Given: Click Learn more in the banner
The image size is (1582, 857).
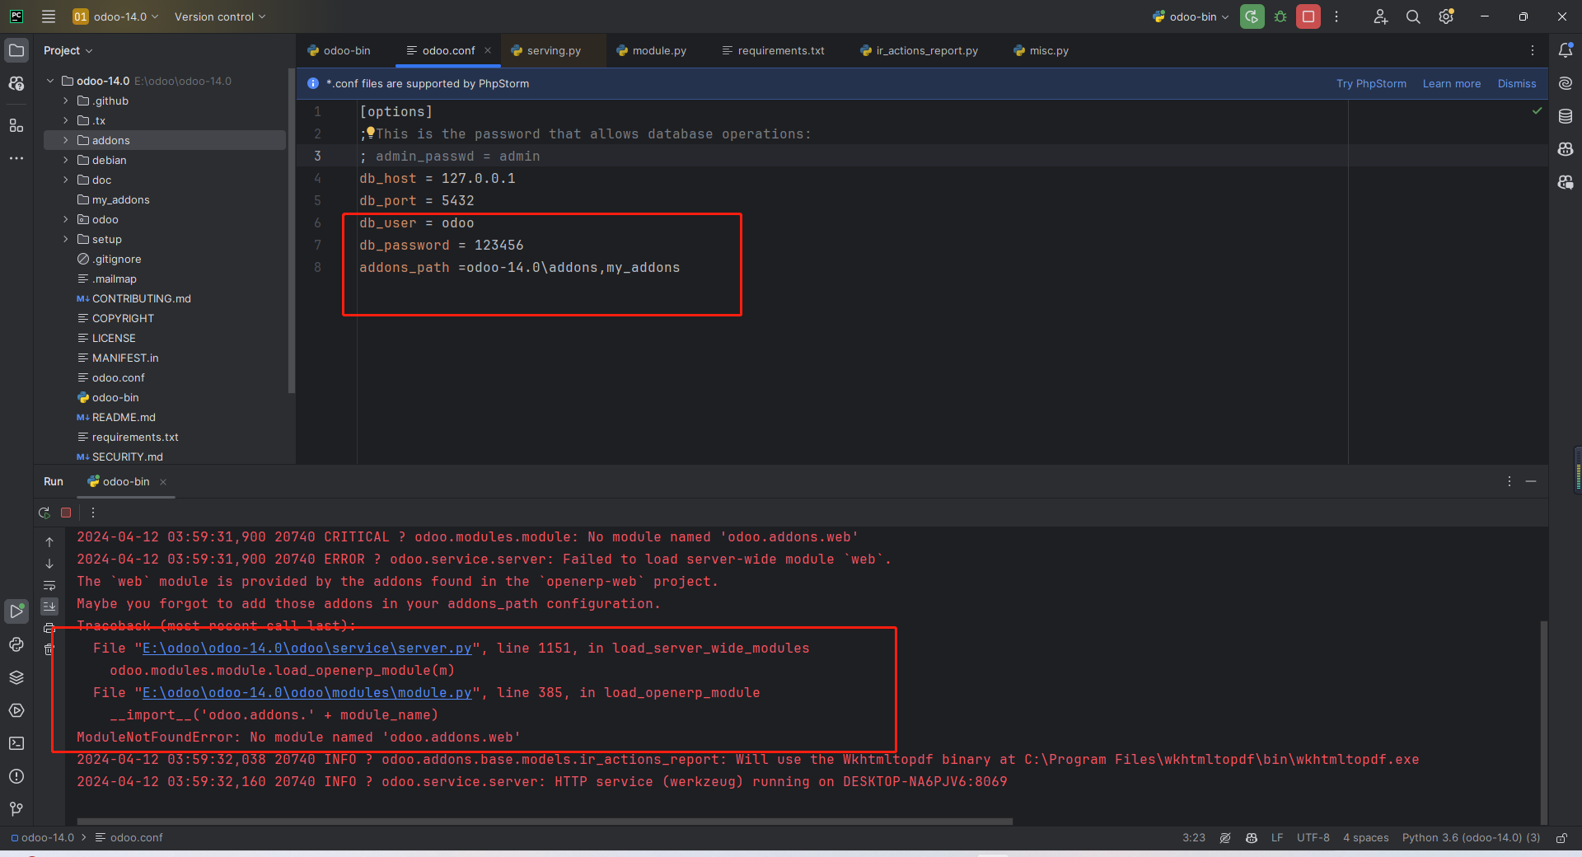Looking at the screenshot, I should pyautogui.click(x=1451, y=83).
